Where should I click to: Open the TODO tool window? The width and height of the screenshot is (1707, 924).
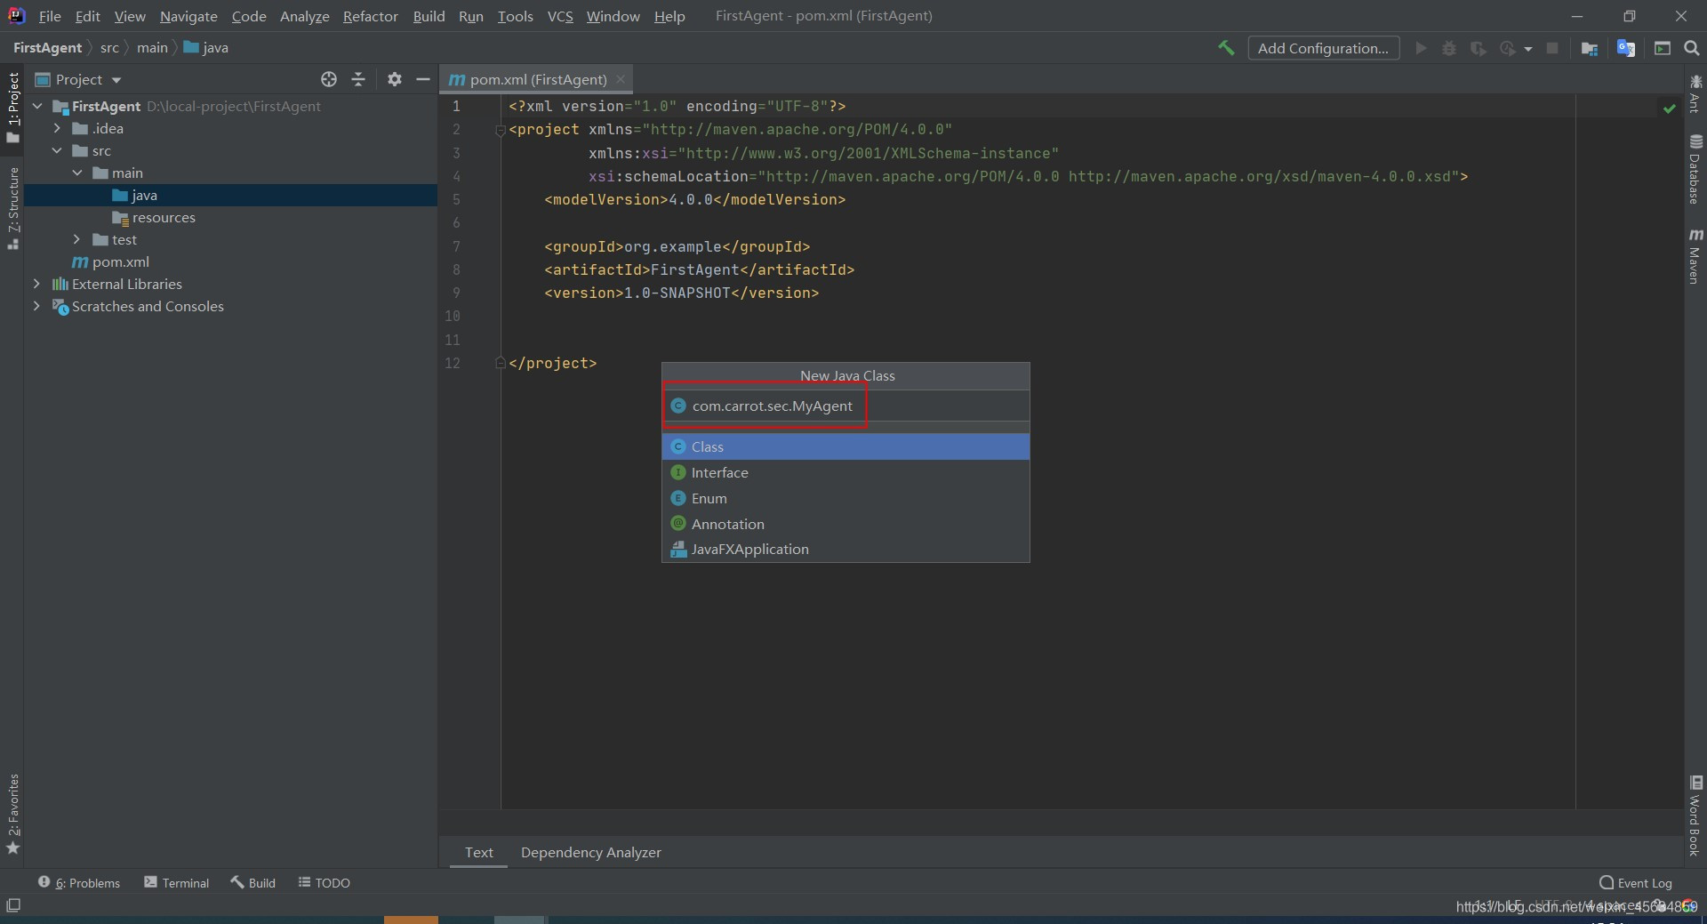(x=325, y=882)
